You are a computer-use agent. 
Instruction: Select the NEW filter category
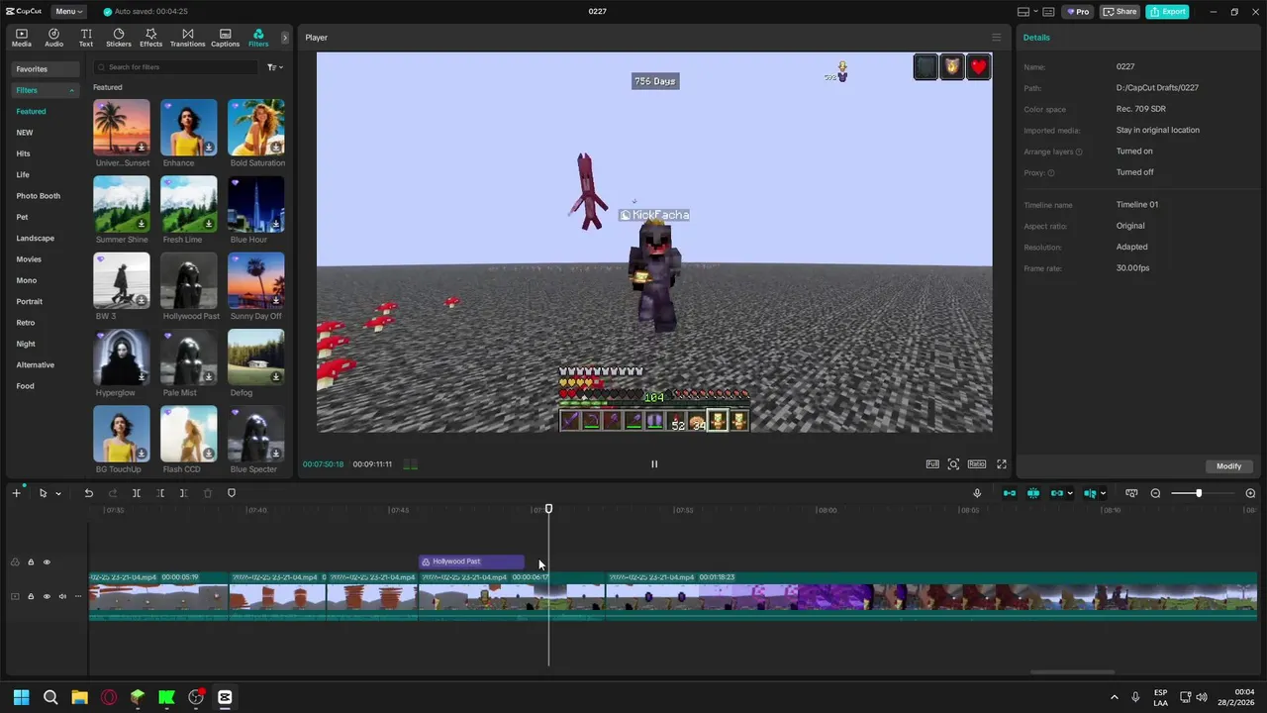click(25, 133)
